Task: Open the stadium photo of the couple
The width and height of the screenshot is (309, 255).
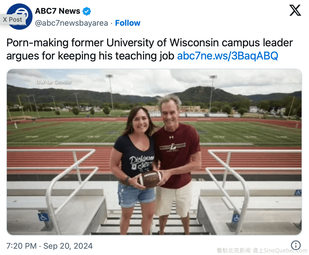Action: 154,152
